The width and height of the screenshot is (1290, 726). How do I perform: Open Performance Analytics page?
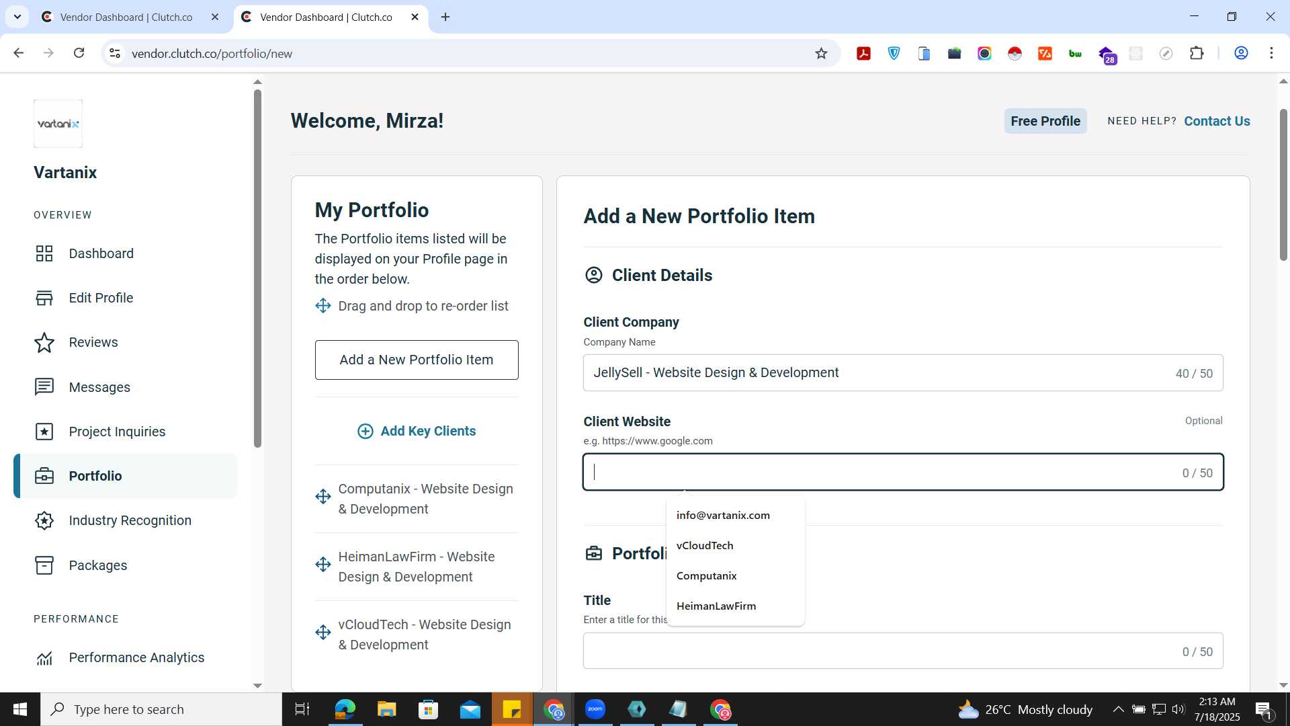pyautogui.click(x=136, y=657)
